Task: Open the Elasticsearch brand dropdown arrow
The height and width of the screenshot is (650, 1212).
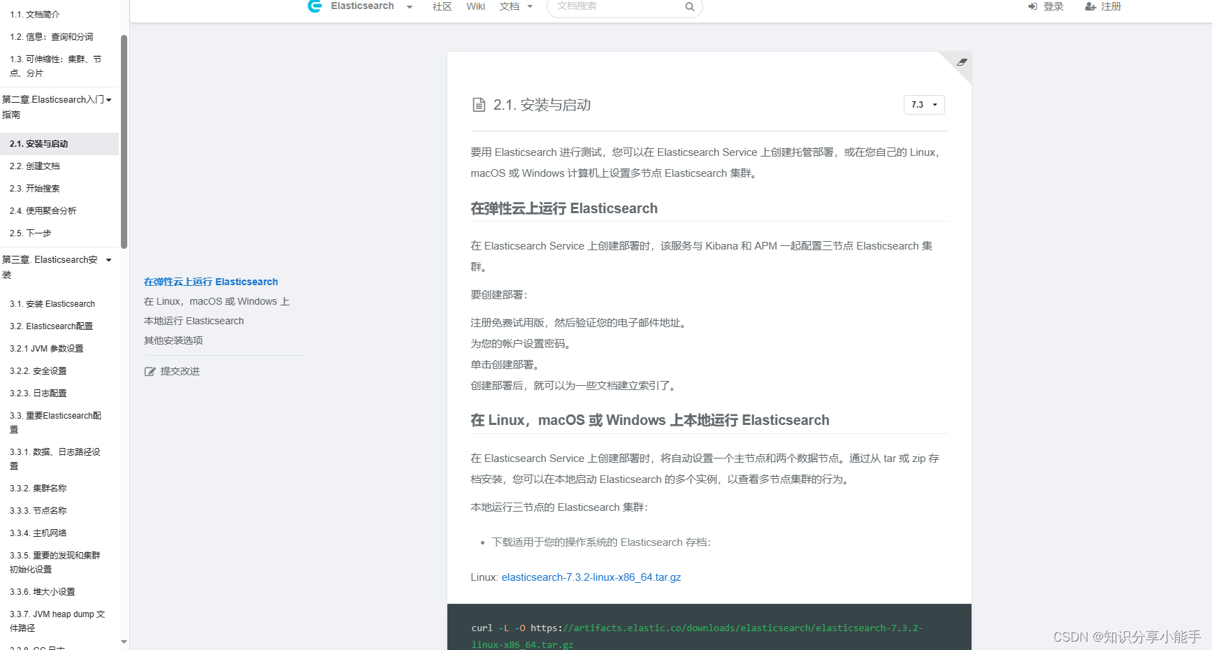Action: [x=410, y=7]
